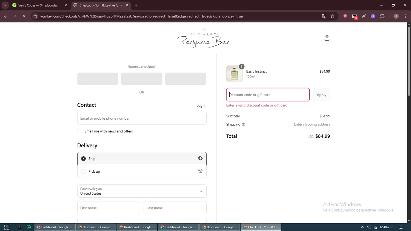Click the Log in link

[201, 106]
